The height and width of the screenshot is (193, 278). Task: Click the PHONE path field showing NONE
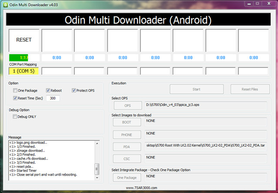click(x=206, y=135)
